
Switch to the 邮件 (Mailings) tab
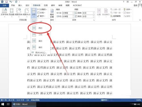point(53,5)
